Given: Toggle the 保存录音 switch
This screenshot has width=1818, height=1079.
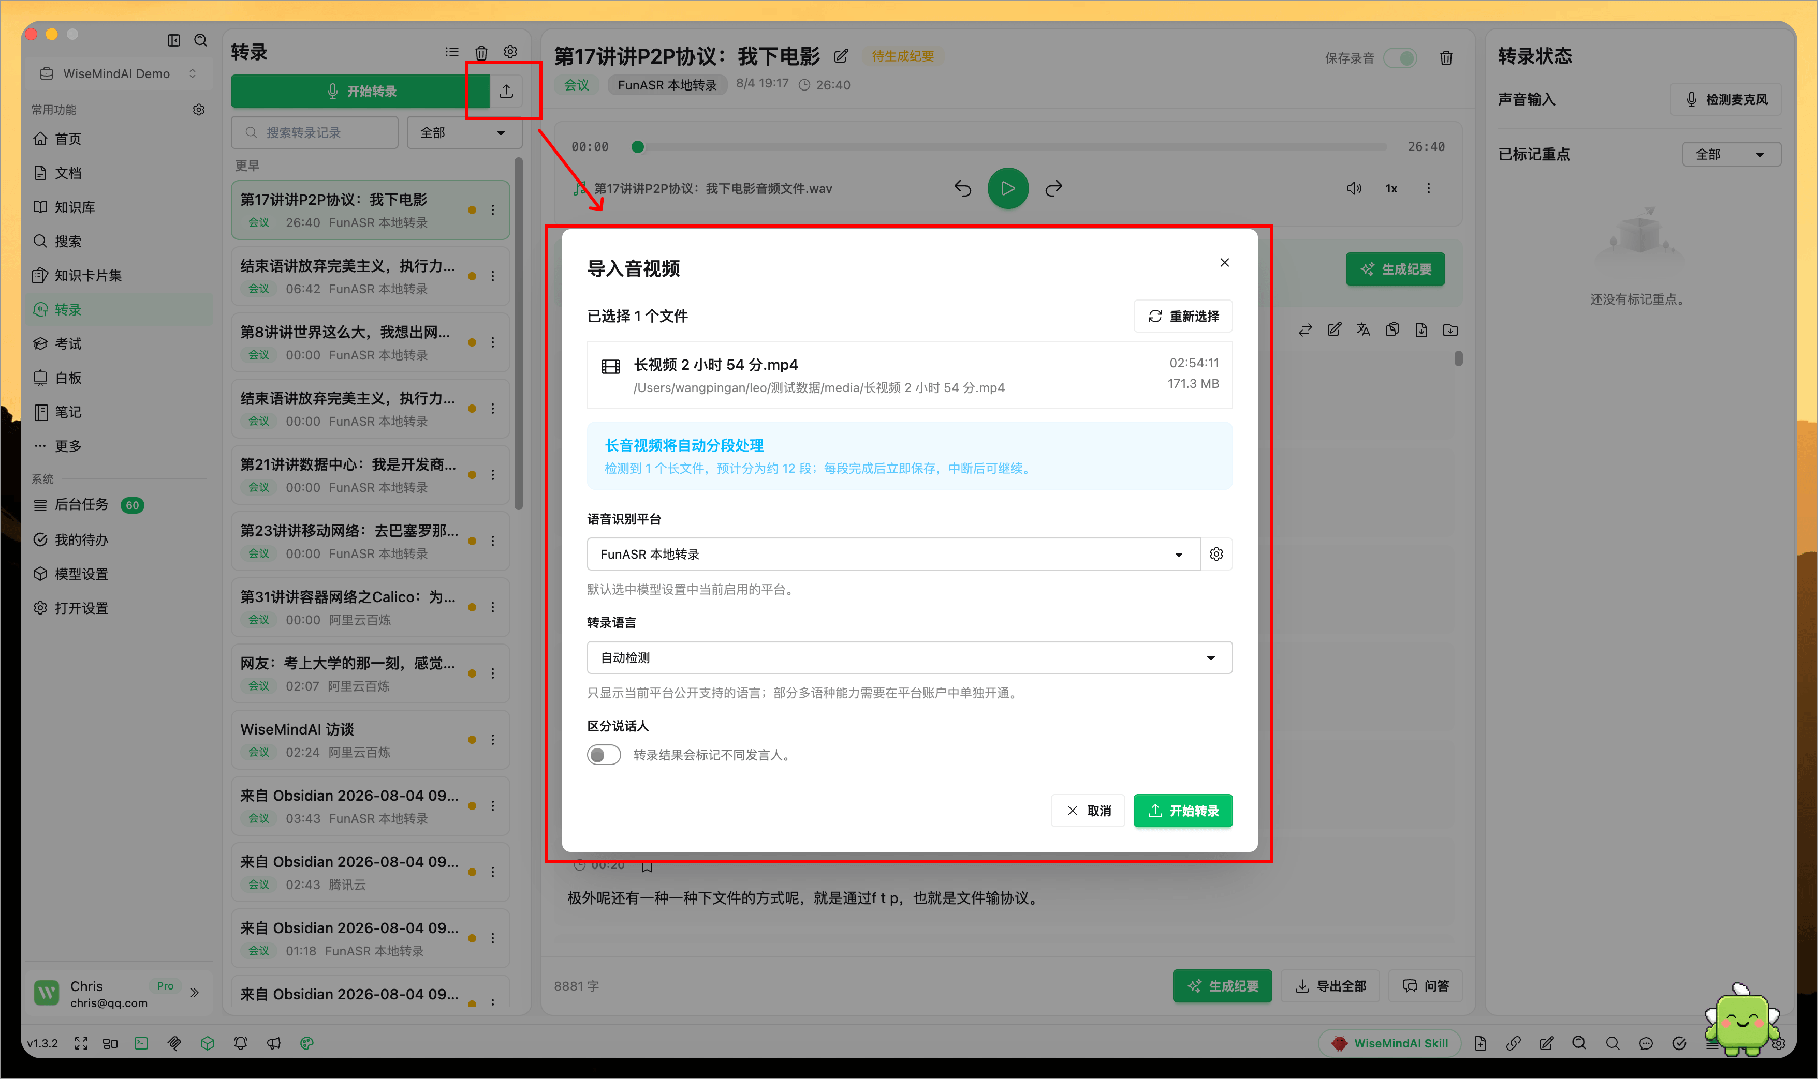Looking at the screenshot, I should click(1400, 58).
